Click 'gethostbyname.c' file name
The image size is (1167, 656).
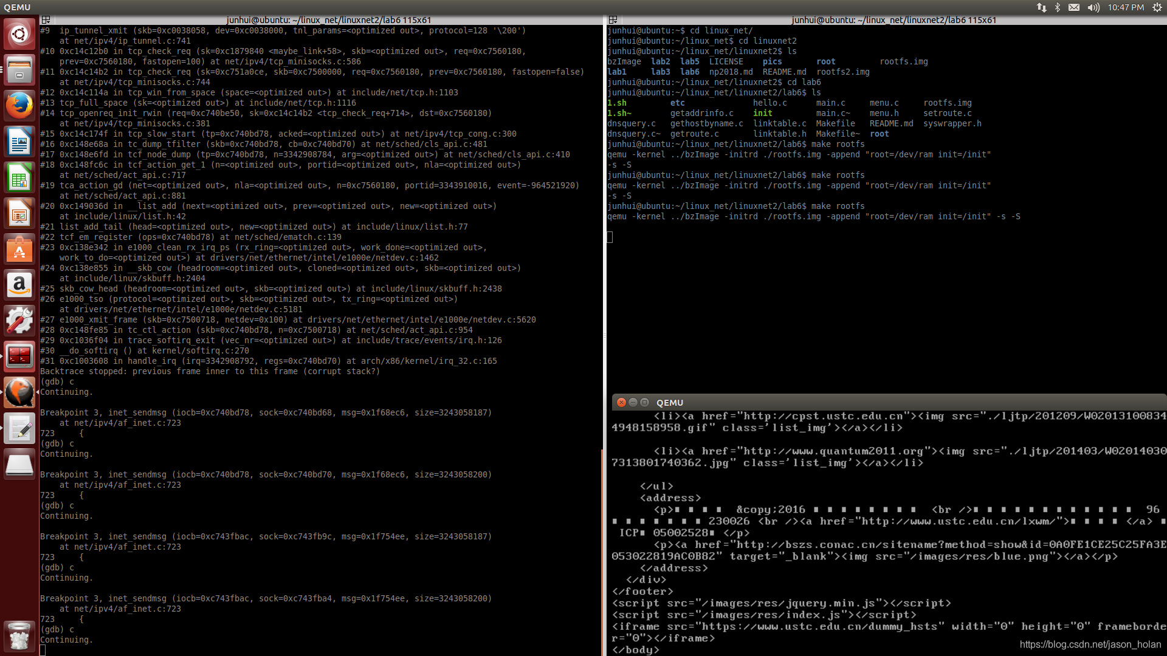tap(707, 123)
